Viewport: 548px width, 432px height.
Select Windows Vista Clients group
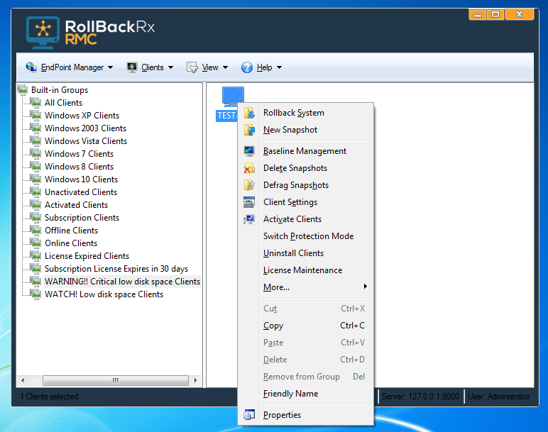click(86, 141)
